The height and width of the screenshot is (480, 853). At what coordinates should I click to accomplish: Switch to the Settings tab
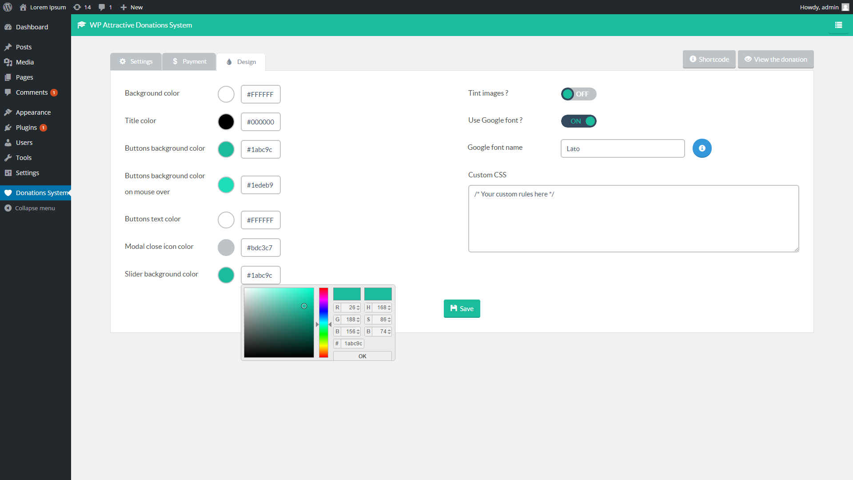136,62
